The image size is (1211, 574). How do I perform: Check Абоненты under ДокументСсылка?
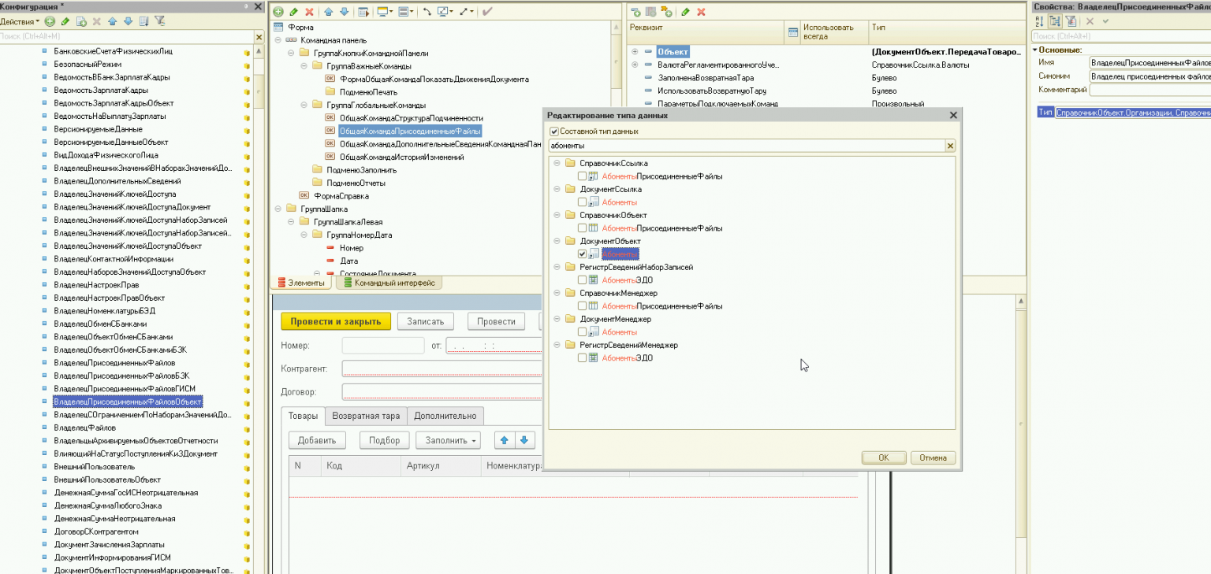(582, 202)
